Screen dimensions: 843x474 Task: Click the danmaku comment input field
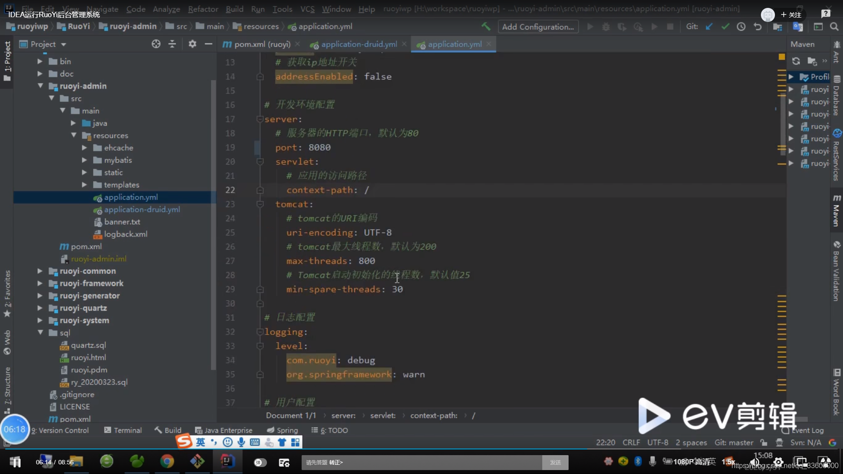point(421,462)
